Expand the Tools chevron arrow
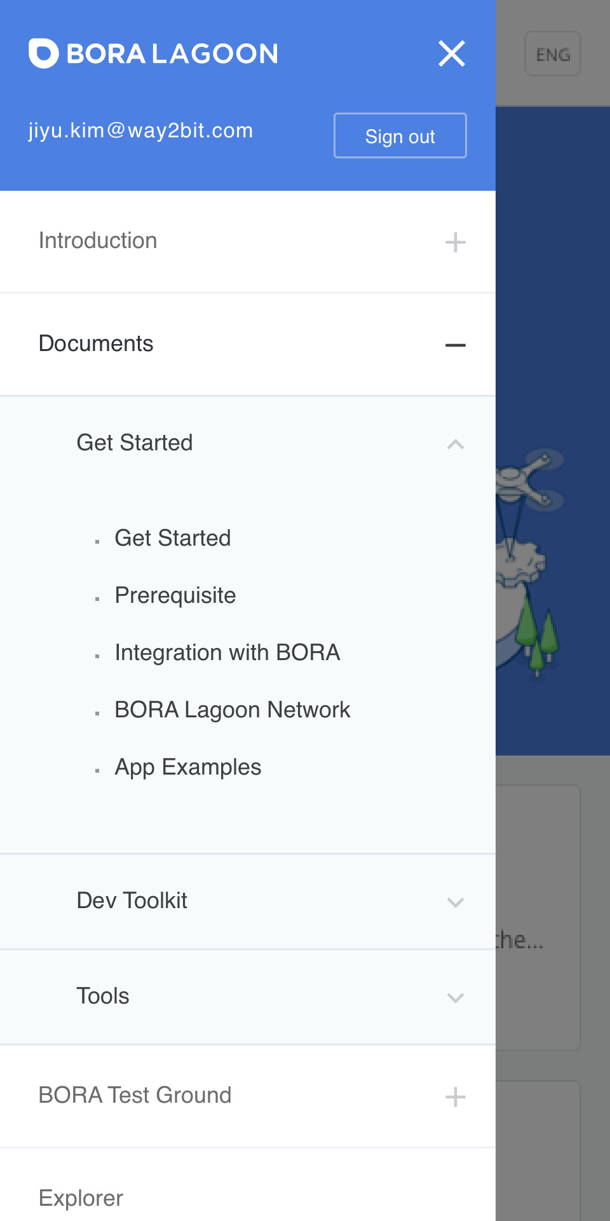Image resolution: width=610 pixels, height=1221 pixels. [455, 997]
